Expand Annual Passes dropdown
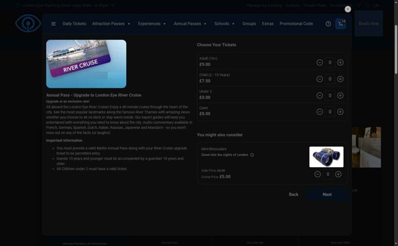Viewport: 398px width, 246px height. tap(190, 24)
